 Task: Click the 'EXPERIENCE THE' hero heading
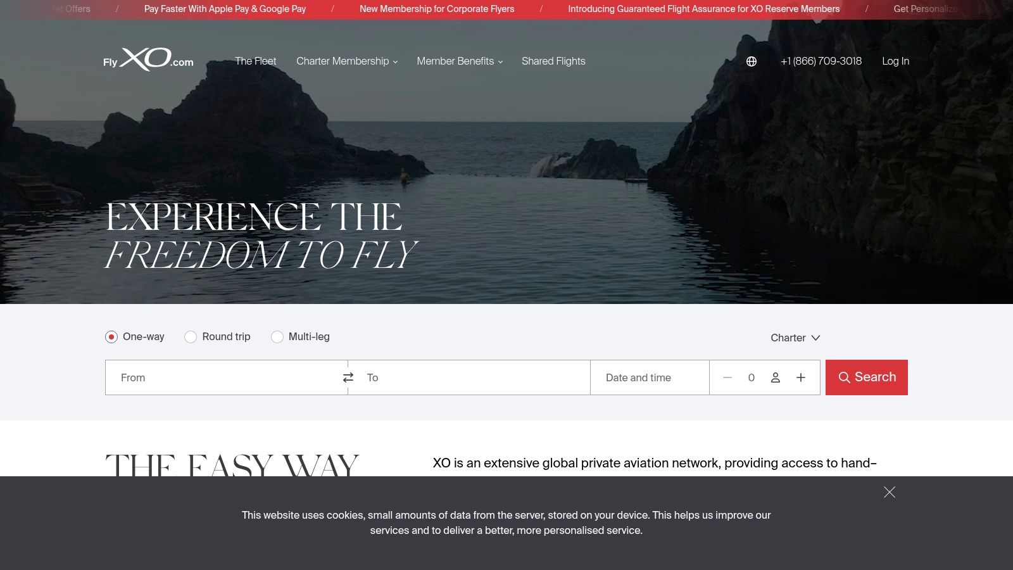point(254,217)
